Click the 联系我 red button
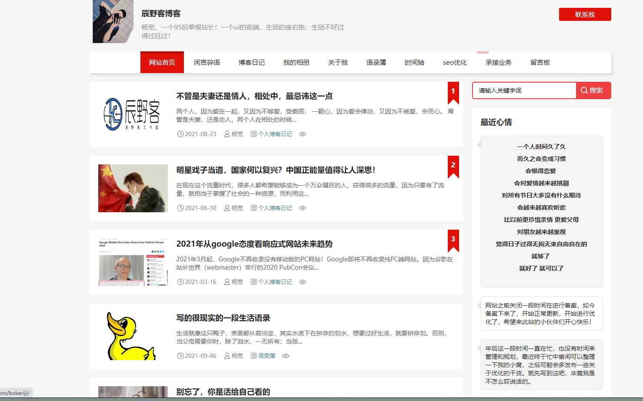Screen dimensions: 643x401 point(585,14)
